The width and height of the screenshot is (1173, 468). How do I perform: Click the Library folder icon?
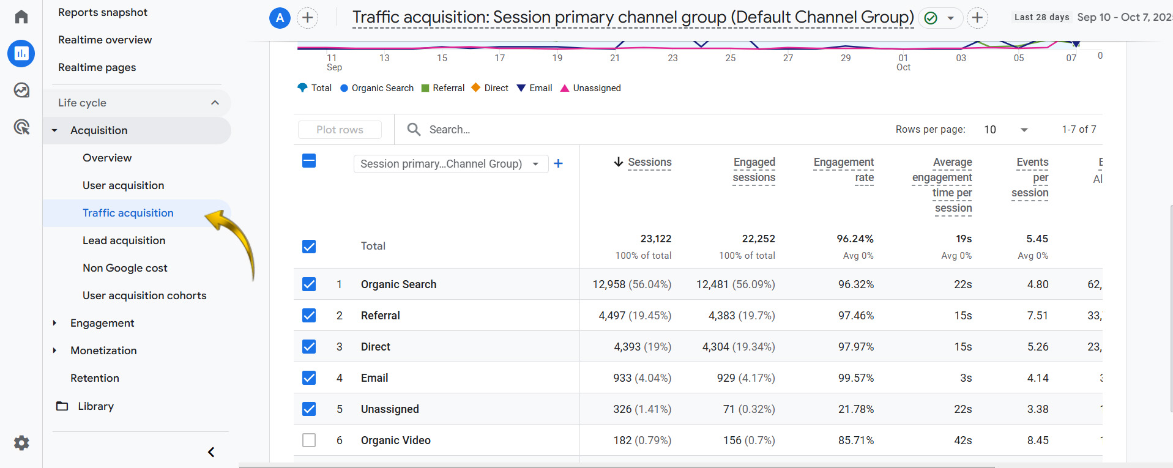[x=62, y=406]
